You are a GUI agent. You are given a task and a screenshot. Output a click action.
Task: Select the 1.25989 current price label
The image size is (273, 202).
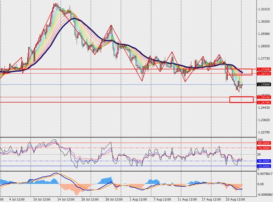(x=264, y=85)
